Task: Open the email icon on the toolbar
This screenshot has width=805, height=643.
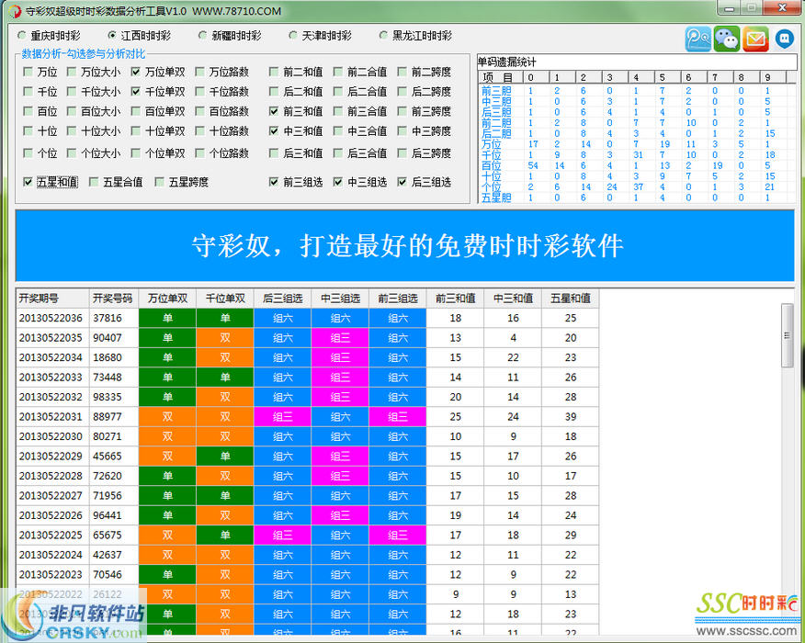Action: coord(754,39)
